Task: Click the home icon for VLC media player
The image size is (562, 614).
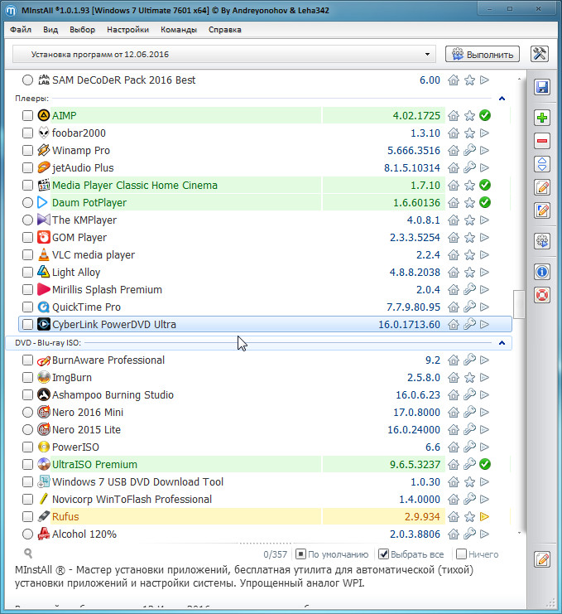Action: 454,255
